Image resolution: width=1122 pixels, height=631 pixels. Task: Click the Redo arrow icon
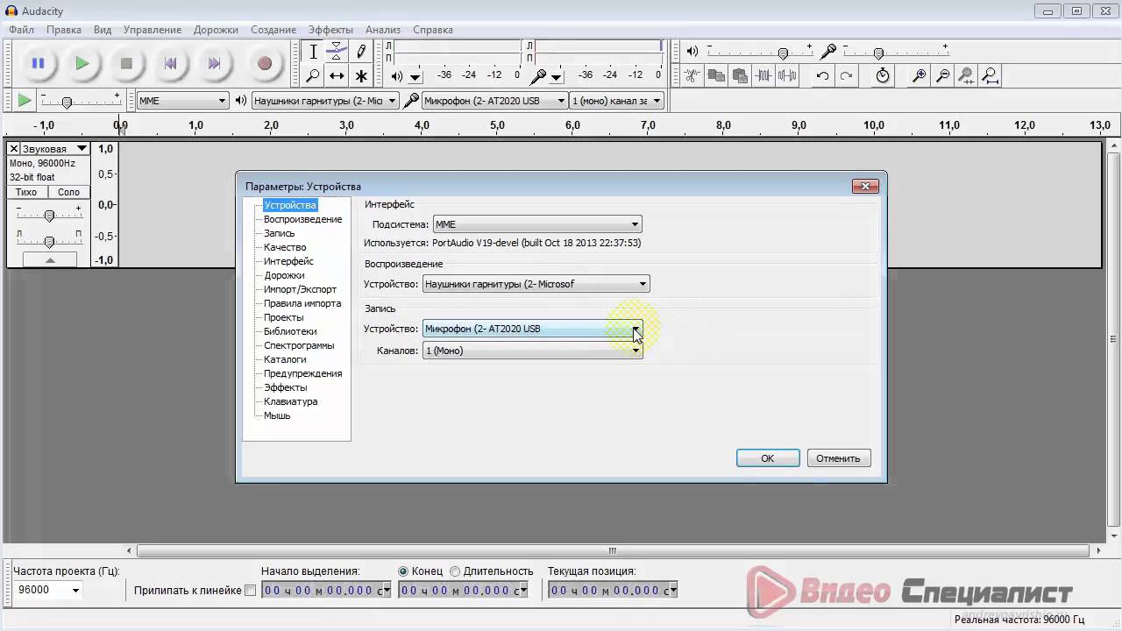pos(846,75)
